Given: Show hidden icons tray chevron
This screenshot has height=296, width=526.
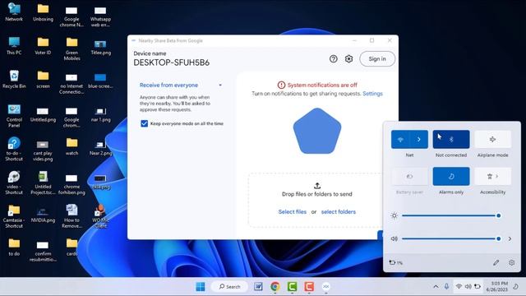Looking at the screenshot, I should coord(436,287).
